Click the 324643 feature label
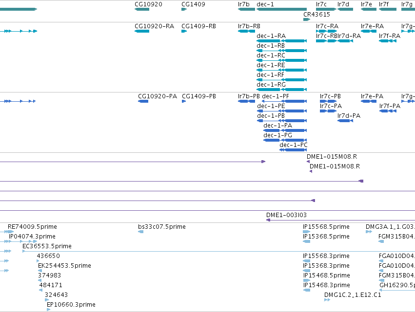 click(57, 295)
